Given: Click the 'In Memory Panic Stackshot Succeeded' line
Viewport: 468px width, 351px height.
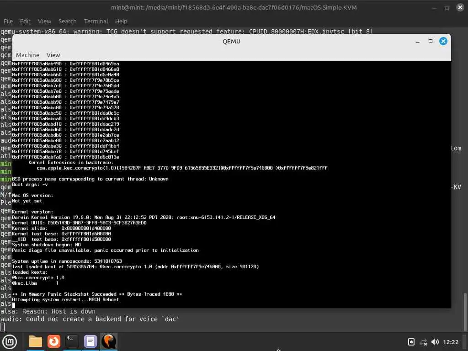Looking at the screenshot, I should click(97, 294).
